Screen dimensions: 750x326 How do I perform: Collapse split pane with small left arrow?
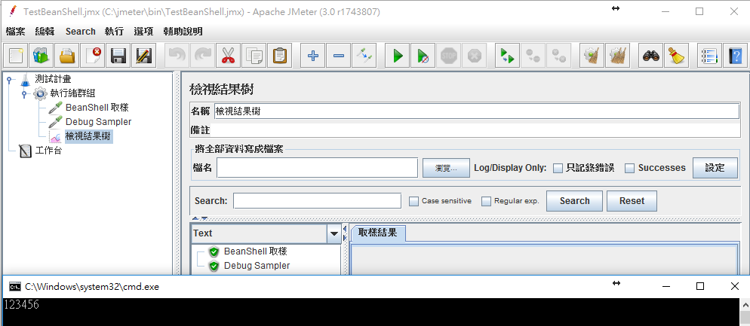click(344, 229)
